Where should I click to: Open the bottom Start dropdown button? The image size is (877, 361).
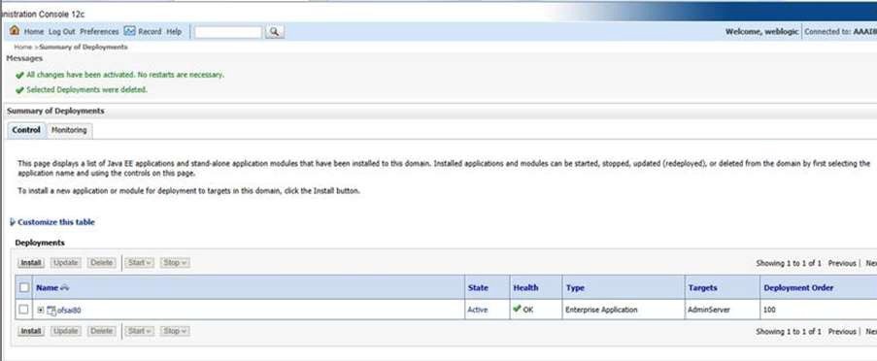(139, 331)
